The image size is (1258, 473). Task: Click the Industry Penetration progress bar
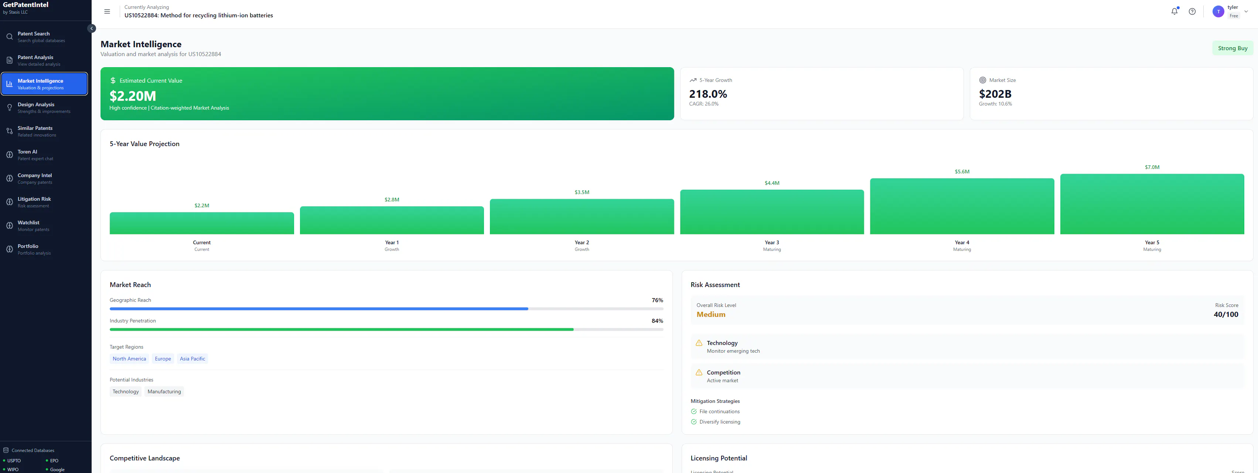coord(386,329)
